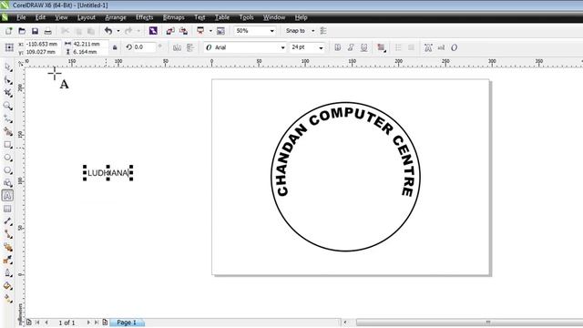Select the Fill bucket tool
583x328 pixels.
coord(8,286)
